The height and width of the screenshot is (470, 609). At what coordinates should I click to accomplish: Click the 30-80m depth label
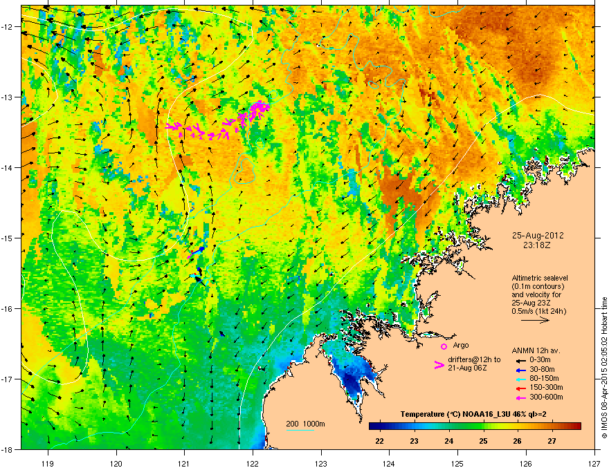(x=542, y=370)
